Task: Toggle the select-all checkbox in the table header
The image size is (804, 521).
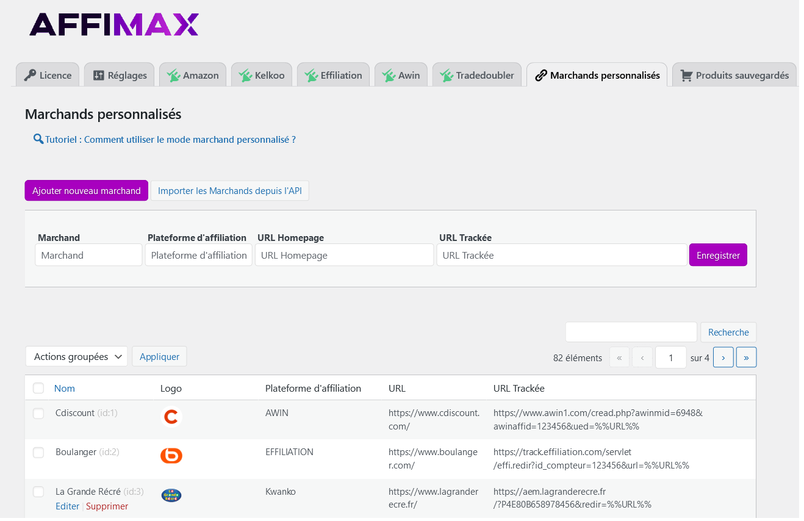Action: click(x=38, y=388)
